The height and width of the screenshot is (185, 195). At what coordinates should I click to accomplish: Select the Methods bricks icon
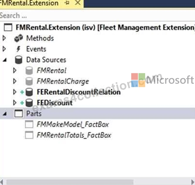coord(18,38)
